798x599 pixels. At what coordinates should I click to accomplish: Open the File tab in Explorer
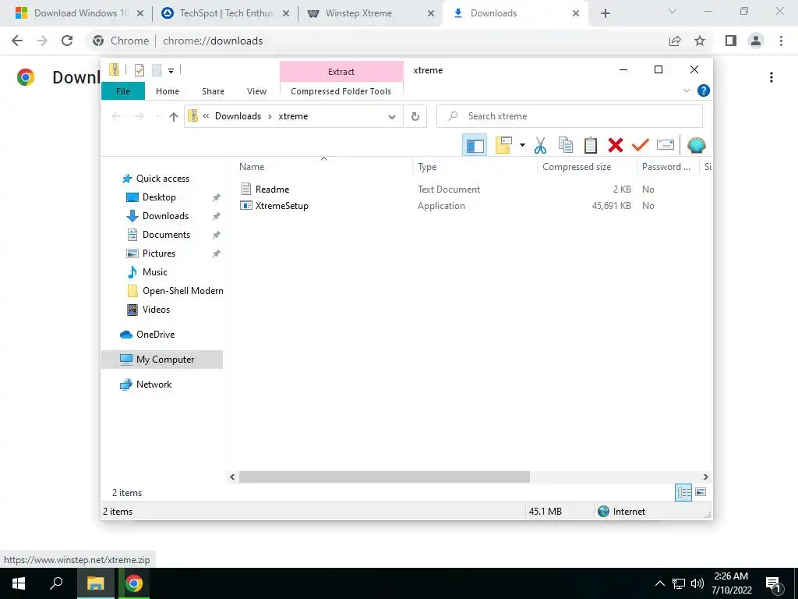point(123,91)
